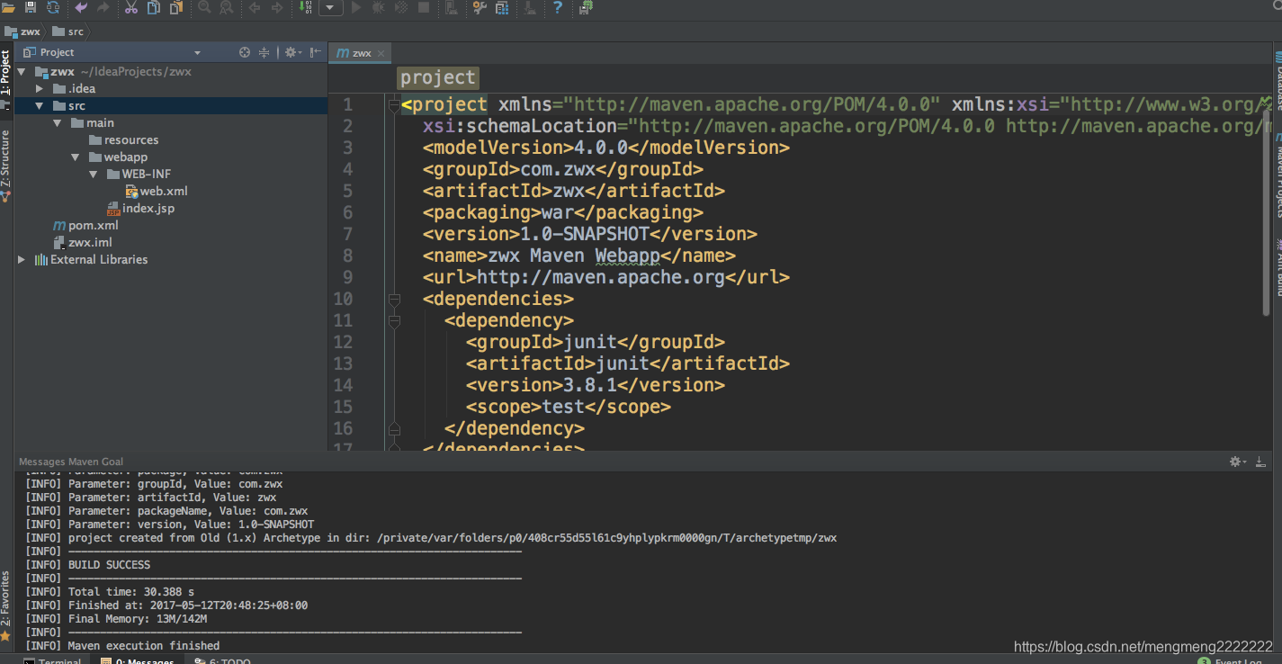Click the green chip toolbar icon
Image resolution: width=1282 pixels, height=664 pixels.
tap(587, 7)
